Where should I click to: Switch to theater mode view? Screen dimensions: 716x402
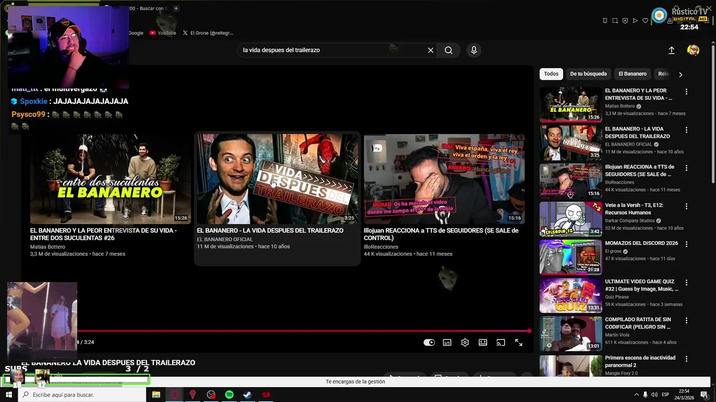click(483, 343)
